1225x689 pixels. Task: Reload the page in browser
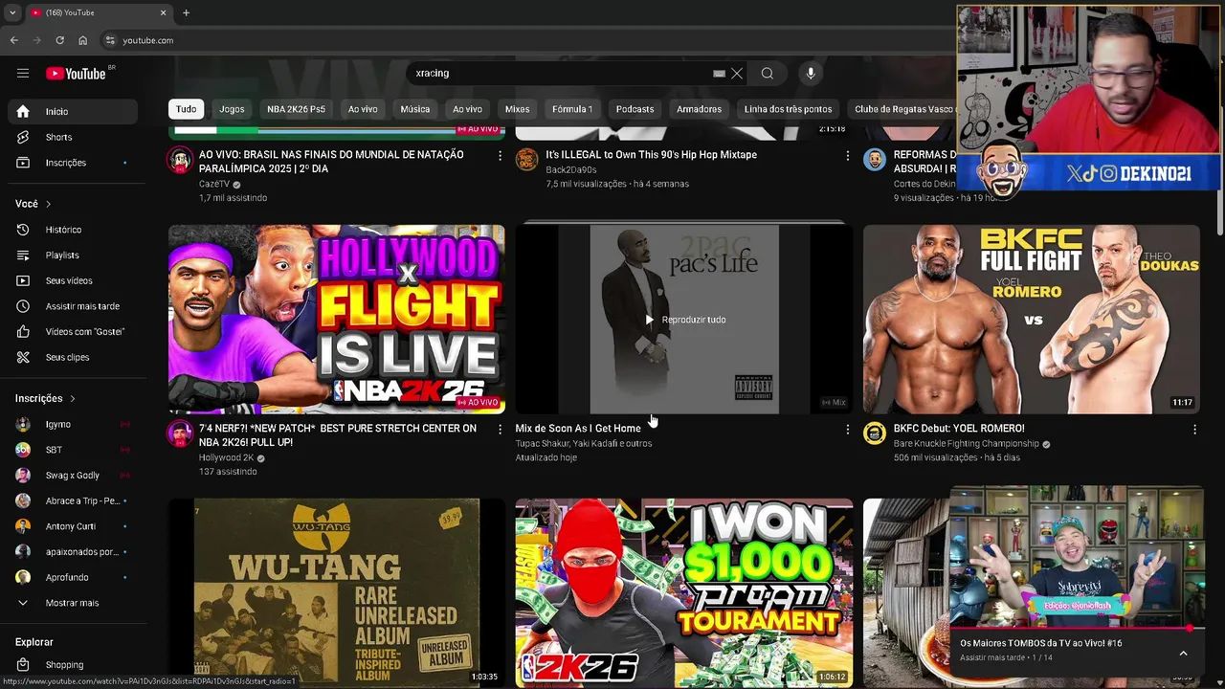click(x=59, y=40)
